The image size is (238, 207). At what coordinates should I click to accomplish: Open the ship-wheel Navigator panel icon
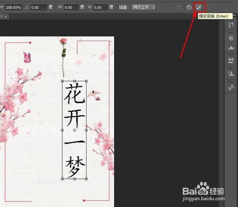[231, 39]
